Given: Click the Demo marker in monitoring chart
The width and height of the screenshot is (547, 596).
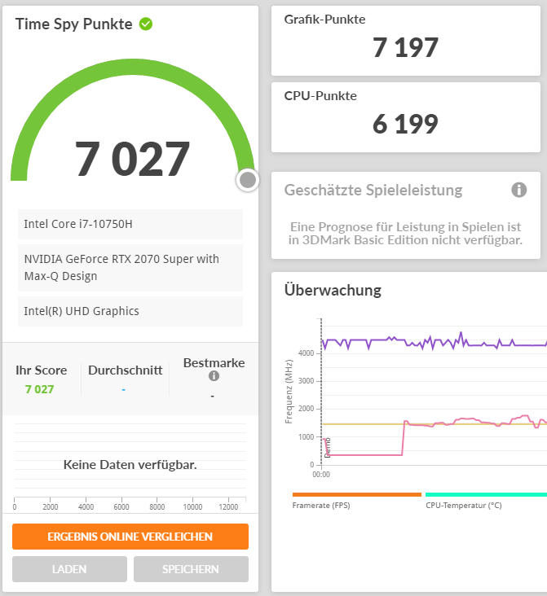Looking at the screenshot, I should tap(329, 447).
